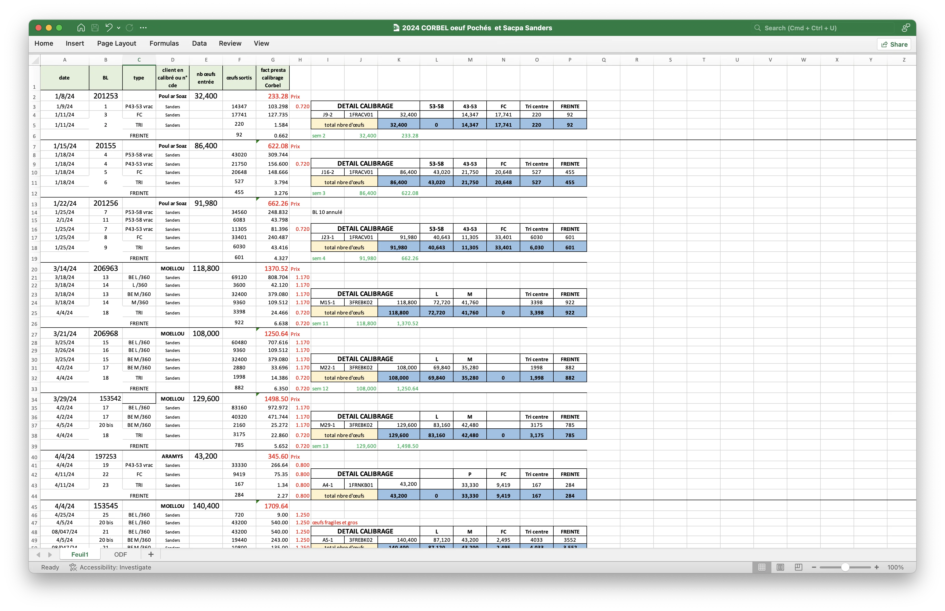Expand the Undo history dropdown arrow
Screen dimensions: 945x611
point(119,28)
